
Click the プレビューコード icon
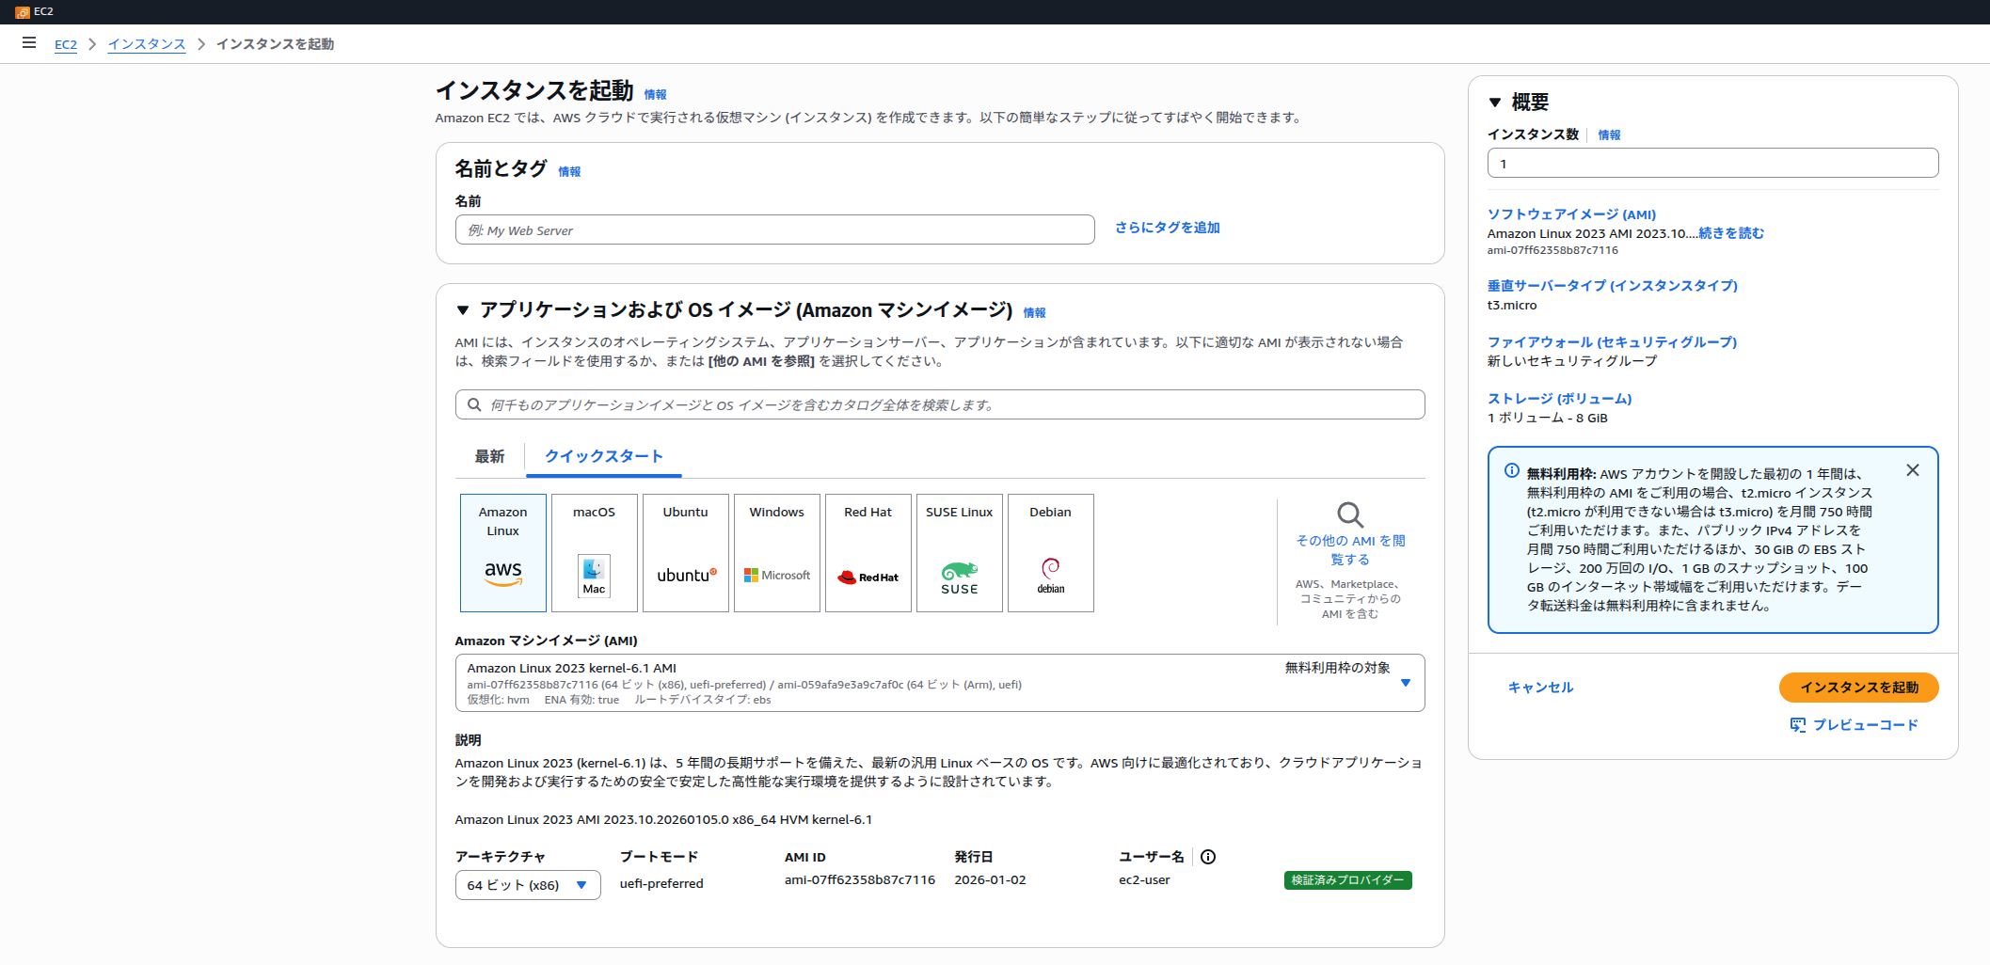[1797, 725]
